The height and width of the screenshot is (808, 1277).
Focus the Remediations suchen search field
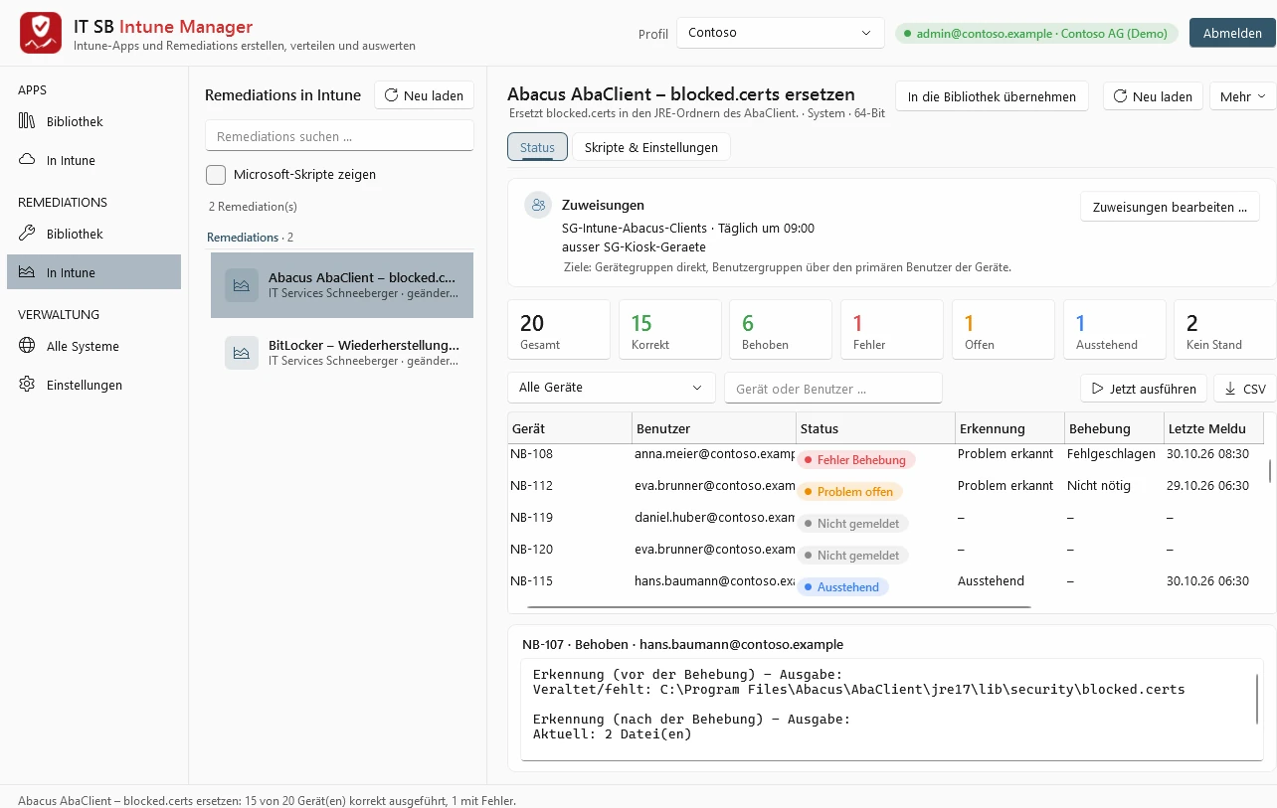[339, 136]
